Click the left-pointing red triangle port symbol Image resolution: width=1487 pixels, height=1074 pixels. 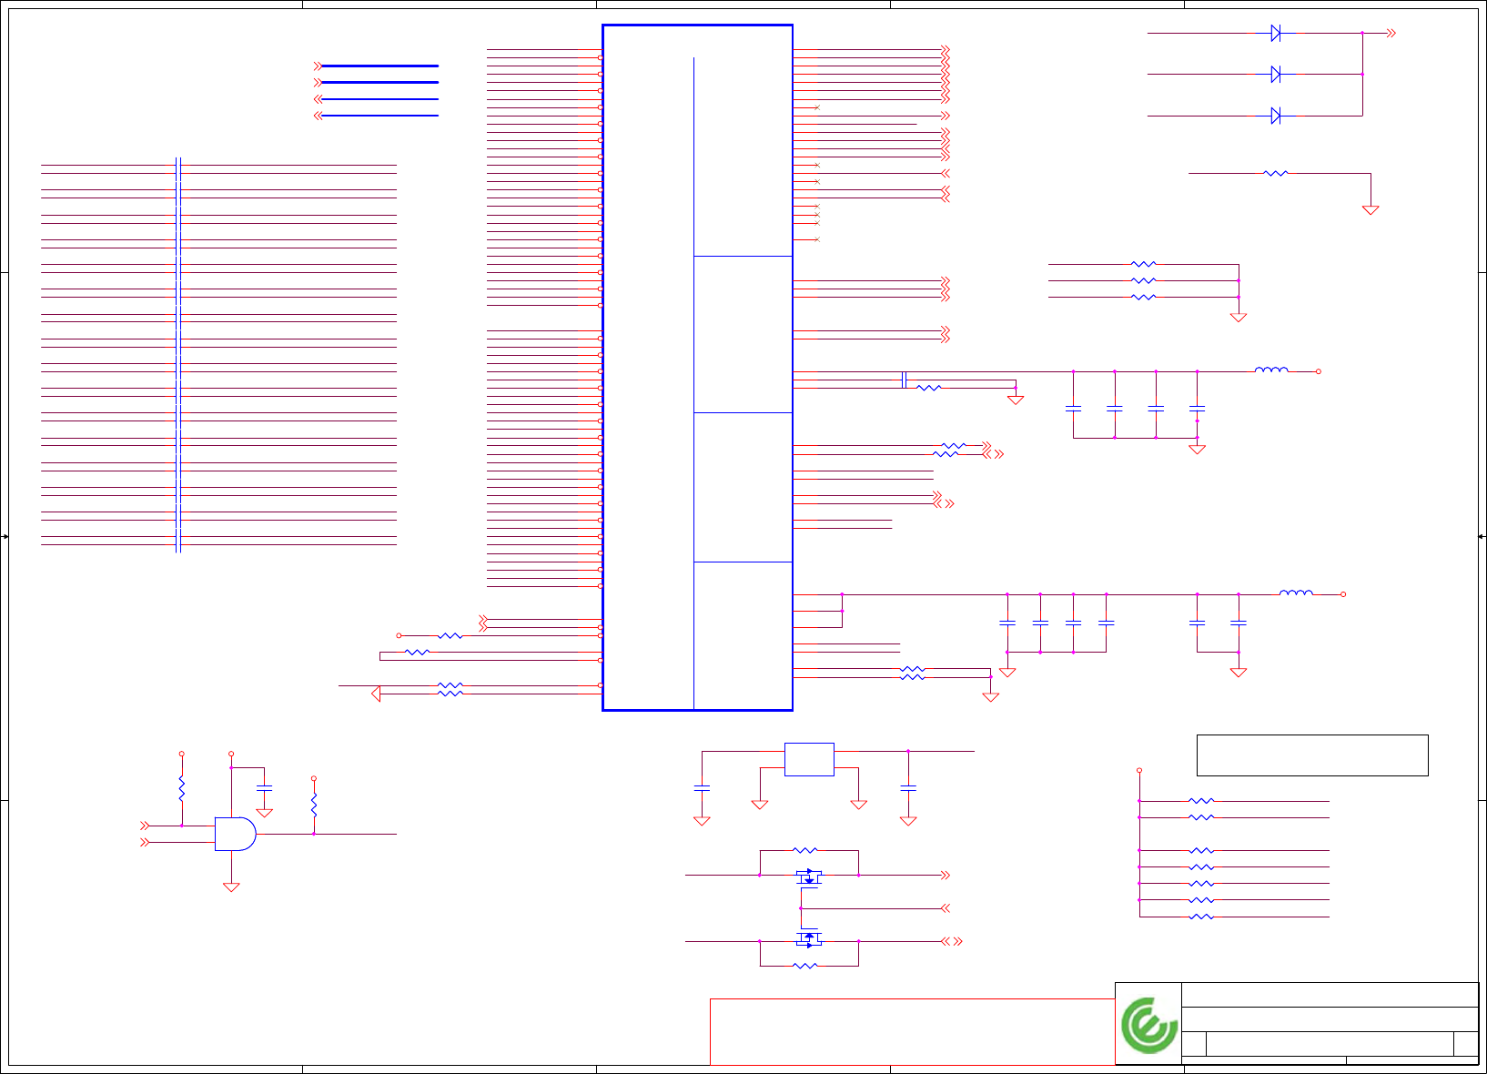coord(375,694)
